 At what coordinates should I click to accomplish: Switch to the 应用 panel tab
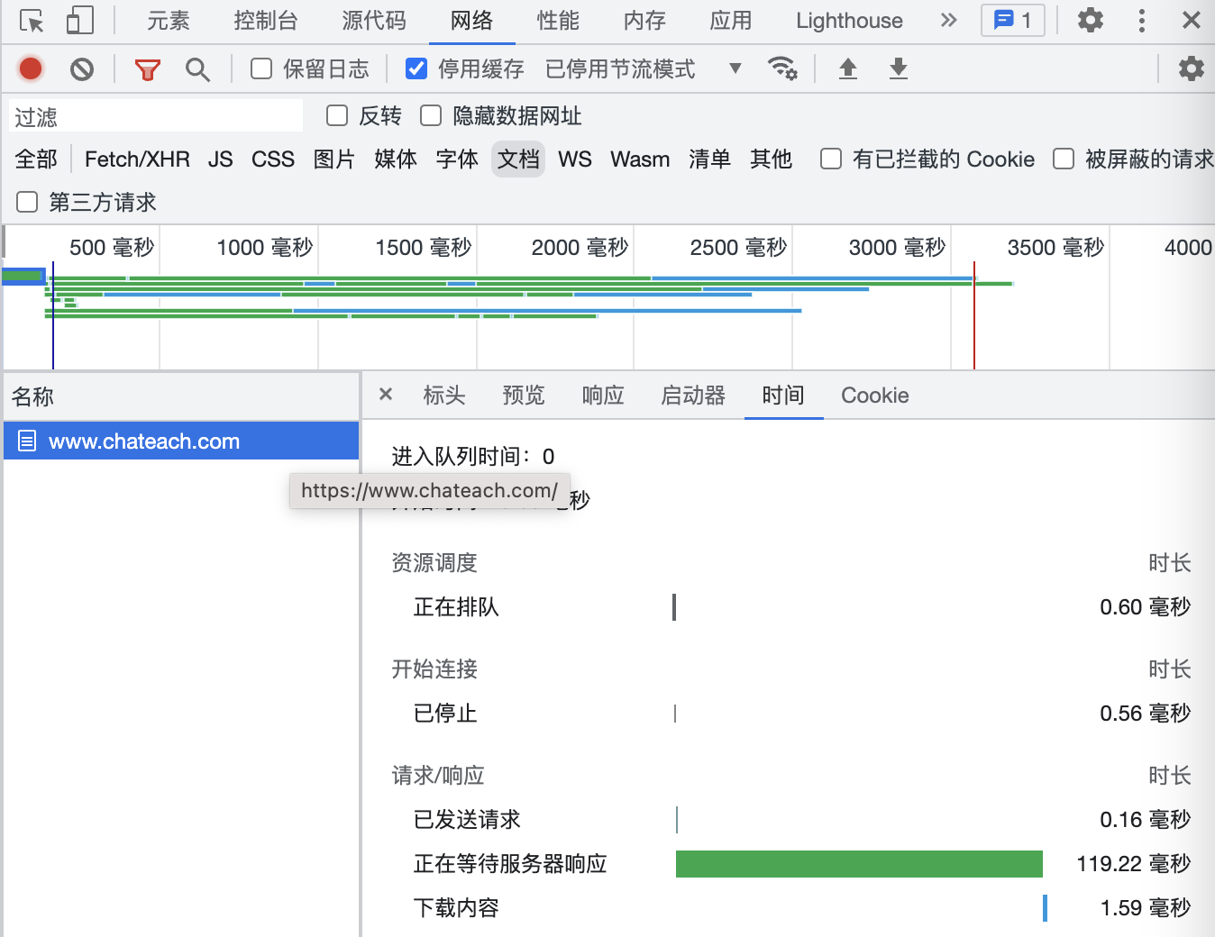pos(731,21)
